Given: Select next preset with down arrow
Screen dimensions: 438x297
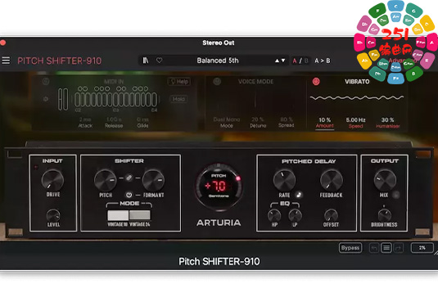Looking at the screenshot, I should pos(283,61).
